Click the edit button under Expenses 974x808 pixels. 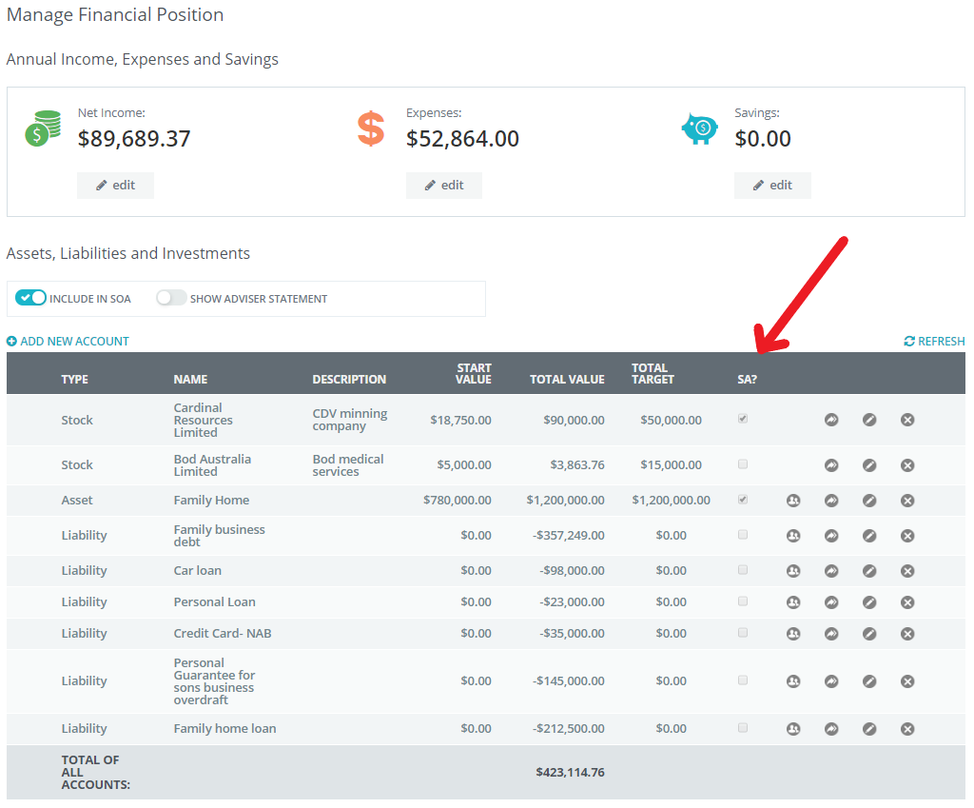pyautogui.click(x=443, y=186)
